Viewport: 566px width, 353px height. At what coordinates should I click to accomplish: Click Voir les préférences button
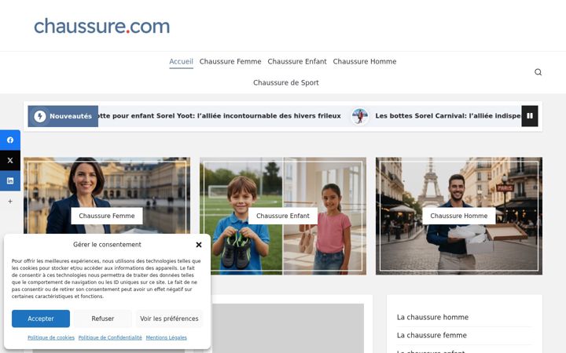click(x=169, y=318)
